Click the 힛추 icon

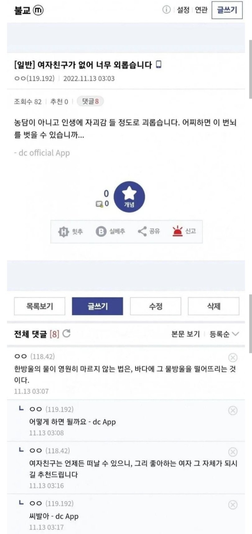click(x=63, y=232)
